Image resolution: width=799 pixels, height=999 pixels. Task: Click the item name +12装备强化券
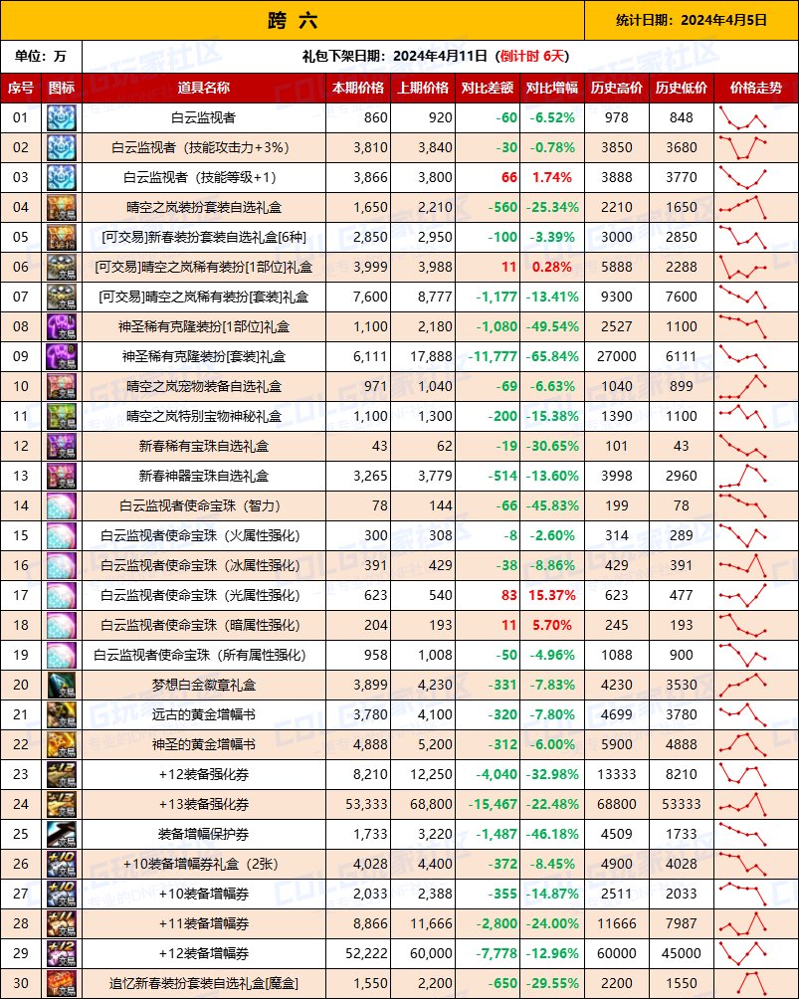tap(204, 775)
